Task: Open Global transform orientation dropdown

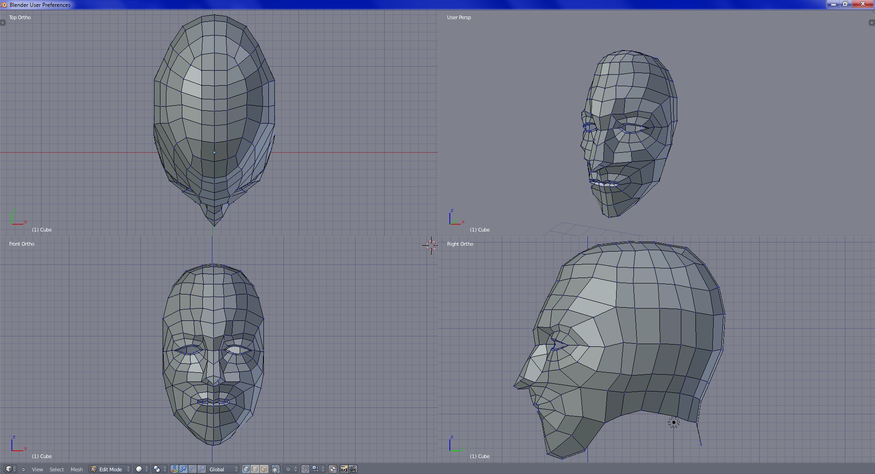Action: [x=223, y=469]
